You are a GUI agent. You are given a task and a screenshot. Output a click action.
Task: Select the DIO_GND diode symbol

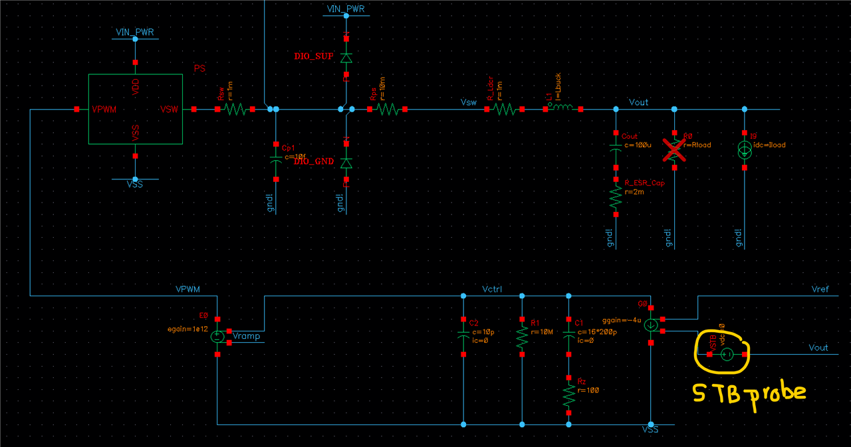(346, 163)
